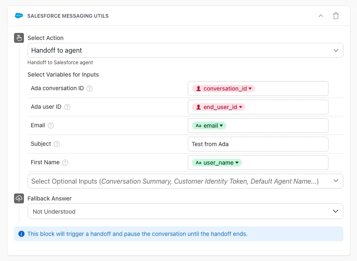
Task: Click the Email label
Action: click(x=38, y=125)
